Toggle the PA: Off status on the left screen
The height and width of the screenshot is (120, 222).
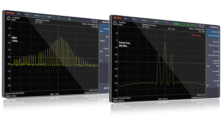click(x=29, y=15)
